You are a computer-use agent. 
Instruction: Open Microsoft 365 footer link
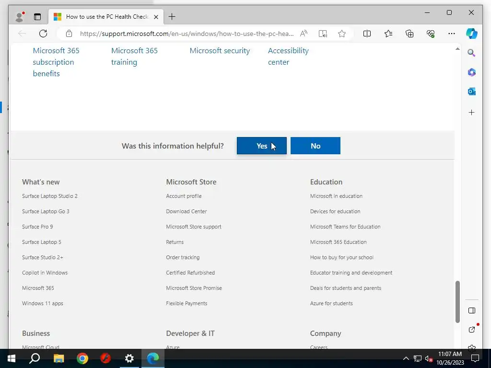pyautogui.click(x=38, y=288)
